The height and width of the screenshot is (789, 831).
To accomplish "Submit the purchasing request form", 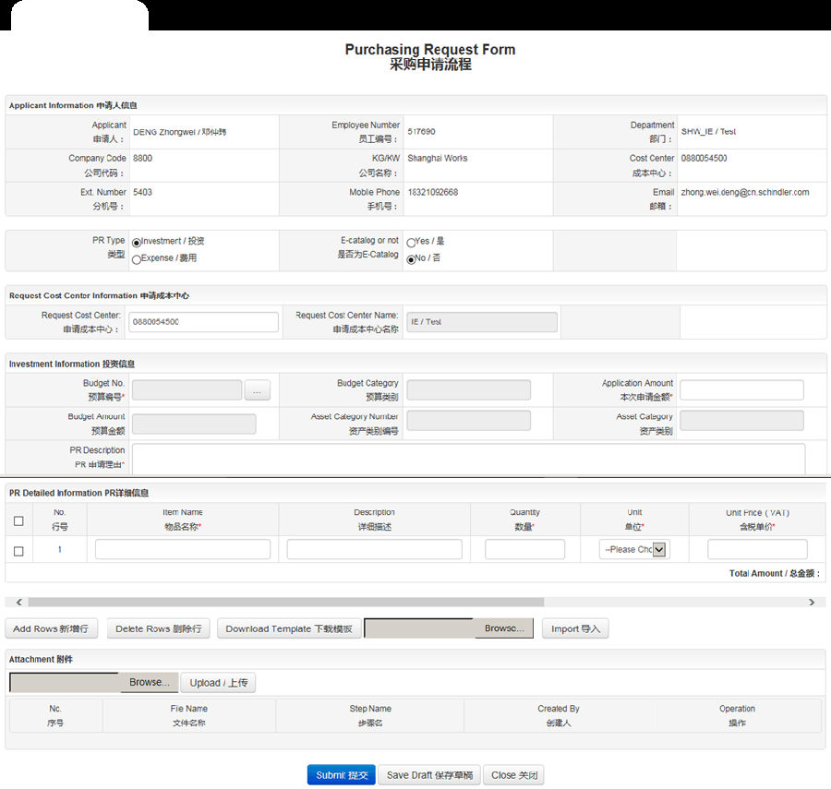I will tap(342, 775).
